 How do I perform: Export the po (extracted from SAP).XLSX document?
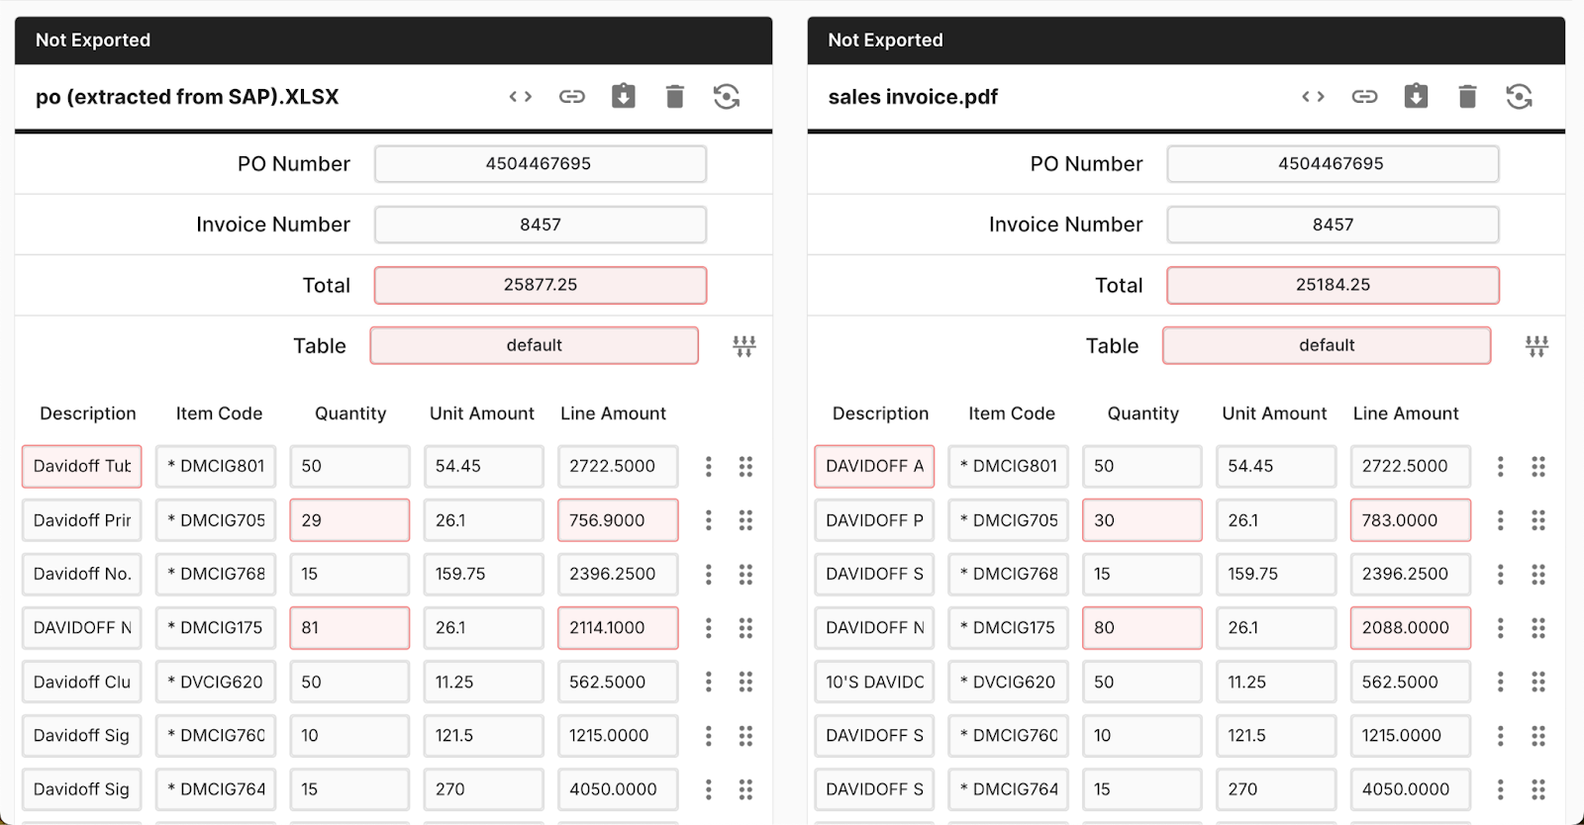pos(624,96)
